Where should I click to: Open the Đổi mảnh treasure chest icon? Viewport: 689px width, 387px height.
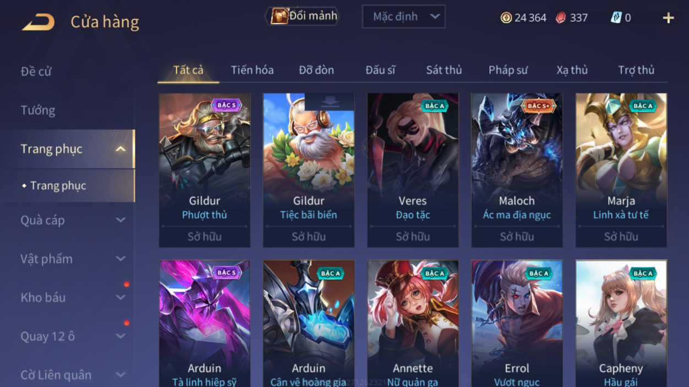[x=280, y=16]
